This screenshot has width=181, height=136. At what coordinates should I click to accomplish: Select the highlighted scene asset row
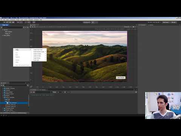click(x=14, y=103)
